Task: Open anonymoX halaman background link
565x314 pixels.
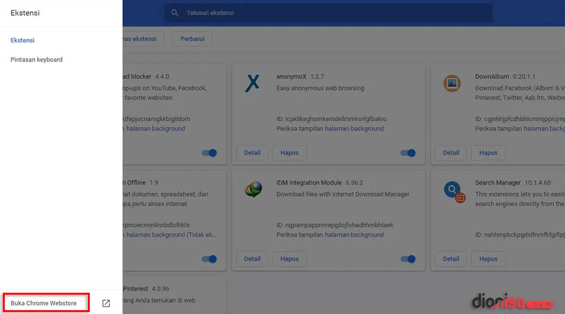Action: [x=354, y=129]
